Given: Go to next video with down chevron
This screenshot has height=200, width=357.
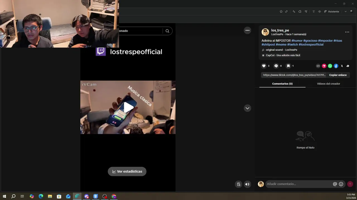Looking at the screenshot, I should click(247, 108).
